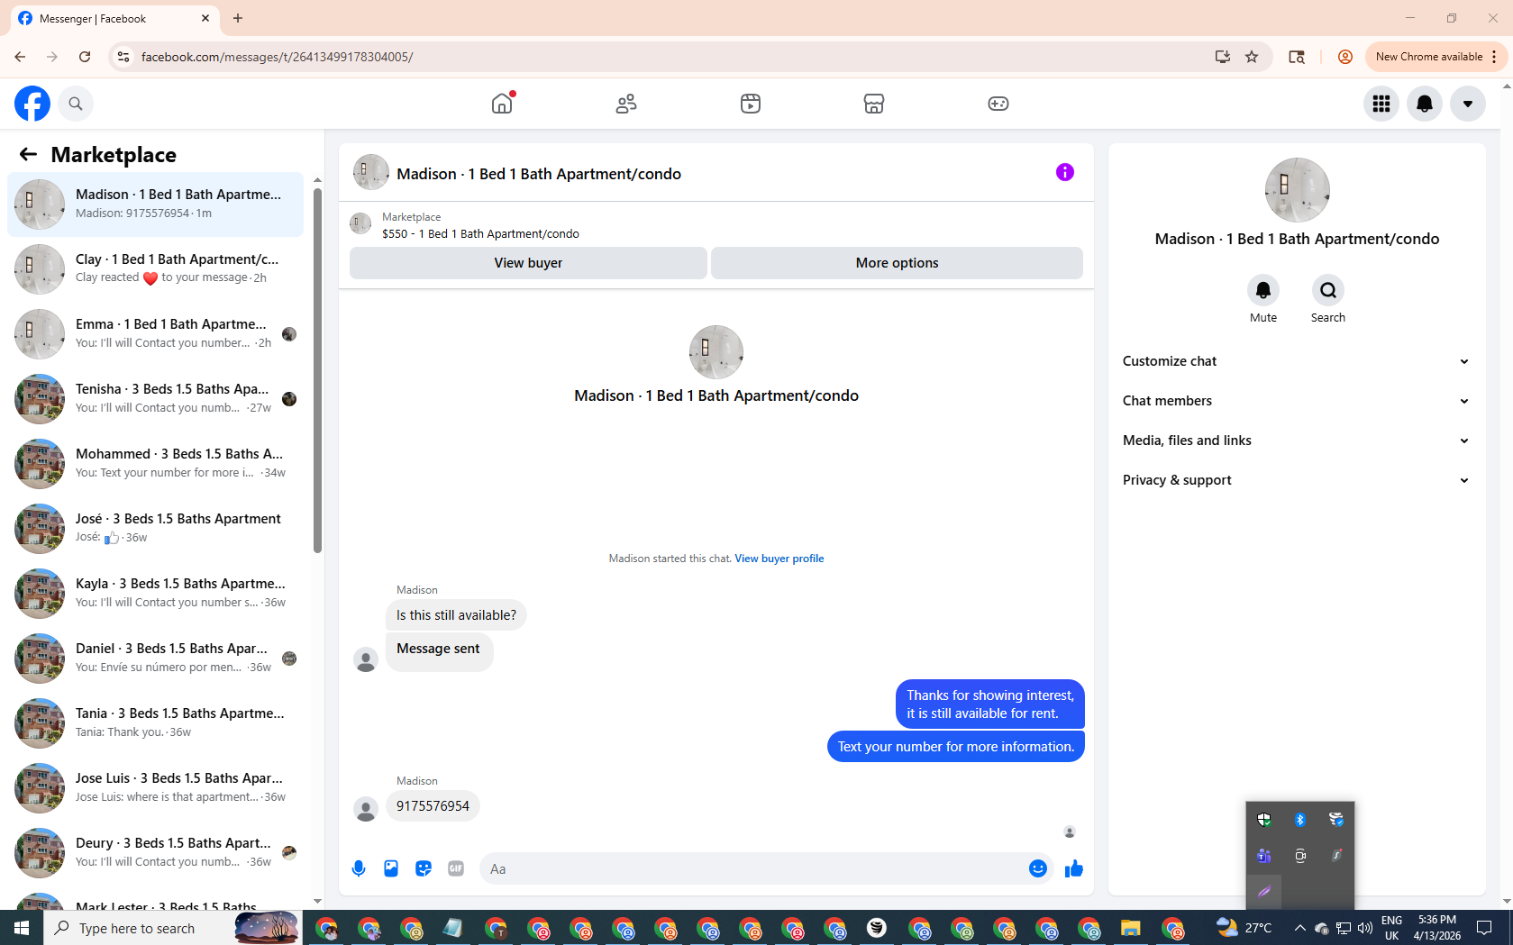Open the Marketplace storefront icon

click(x=874, y=104)
